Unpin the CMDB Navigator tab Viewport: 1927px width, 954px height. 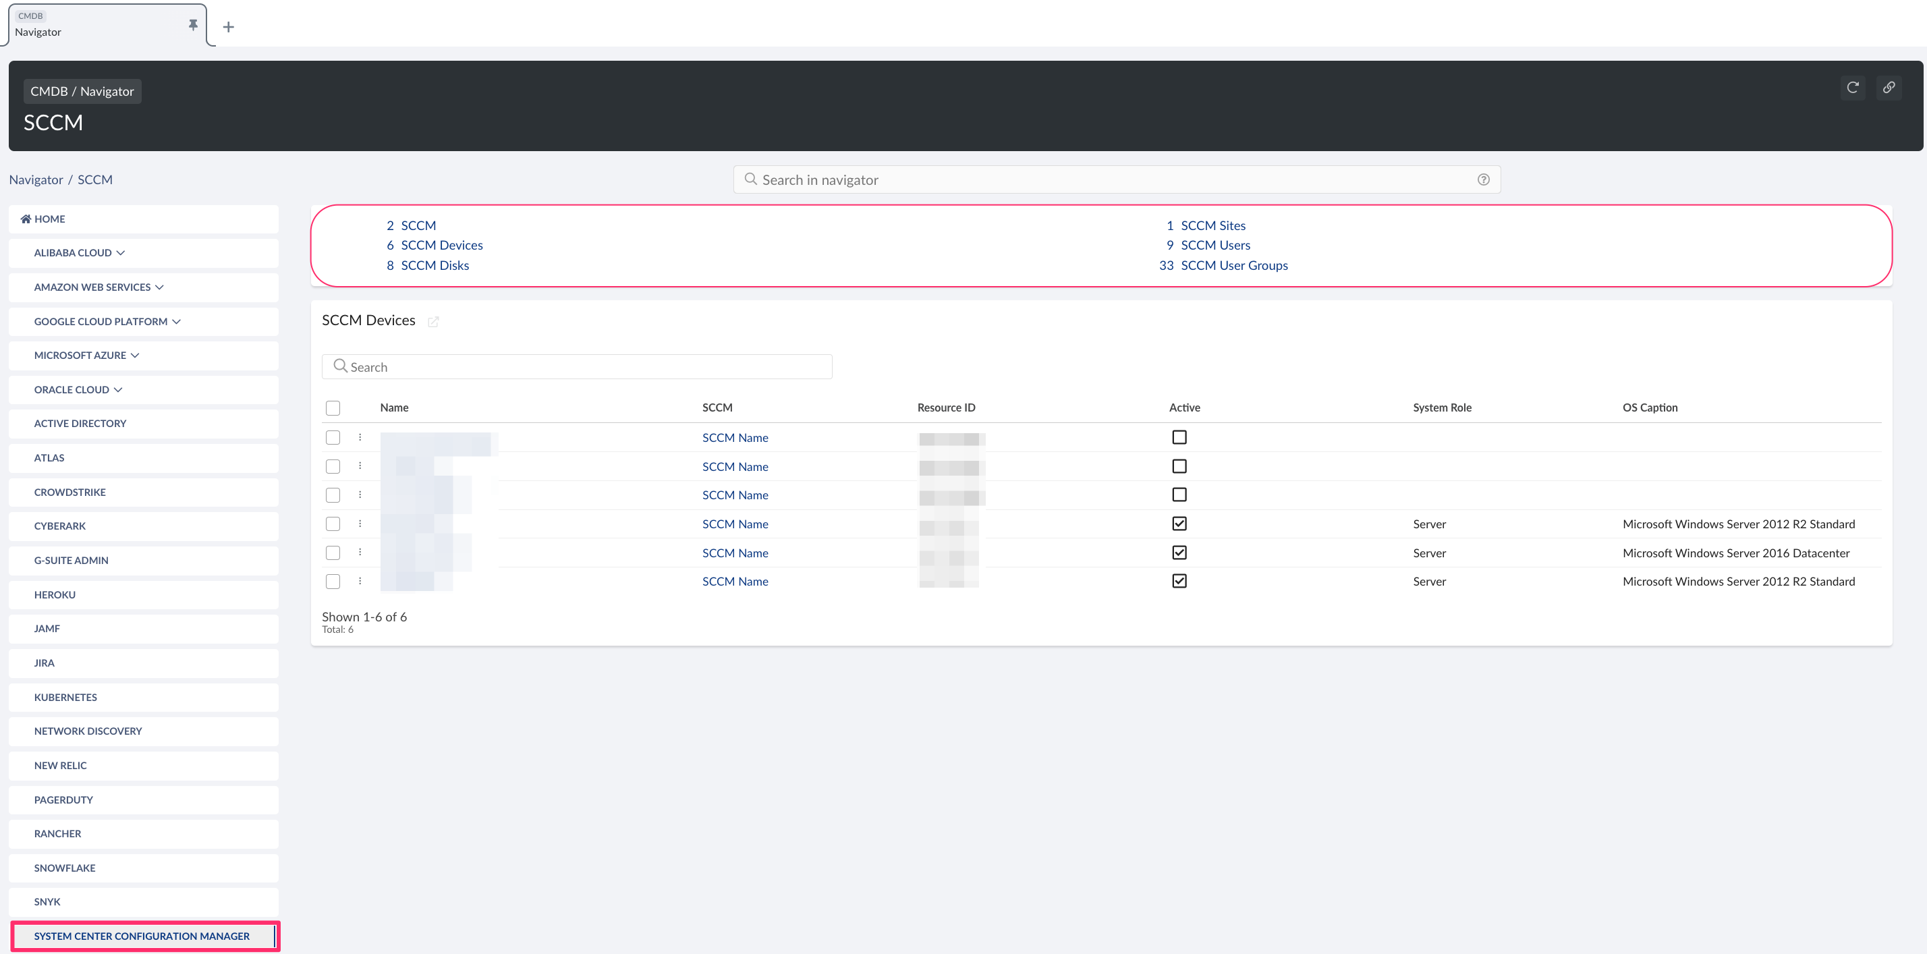[192, 26]
